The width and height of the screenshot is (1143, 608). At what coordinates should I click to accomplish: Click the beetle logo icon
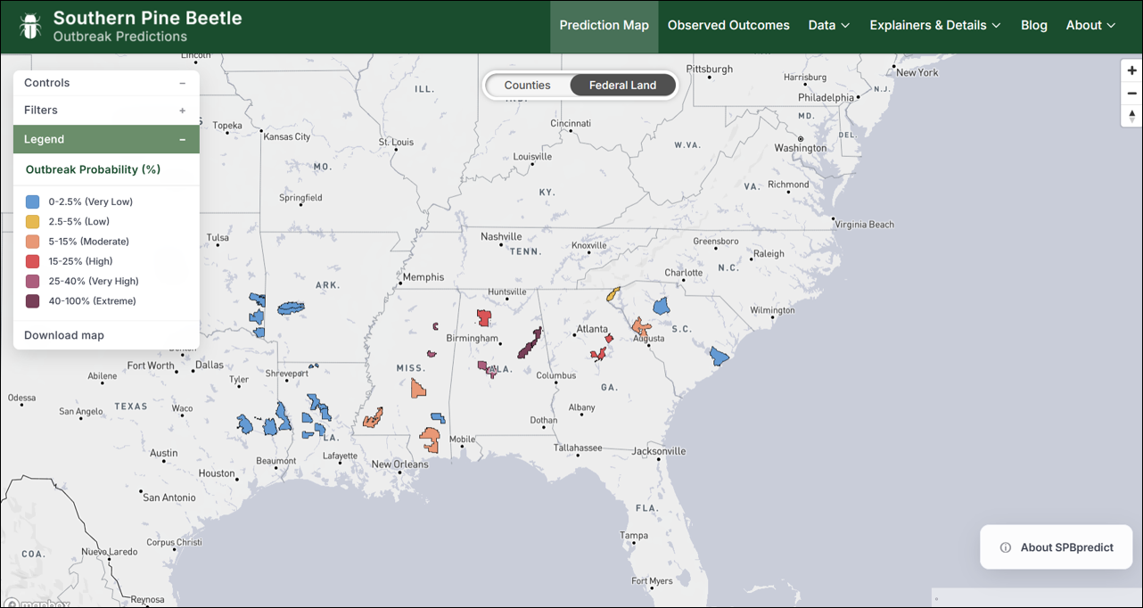[30, 26]
